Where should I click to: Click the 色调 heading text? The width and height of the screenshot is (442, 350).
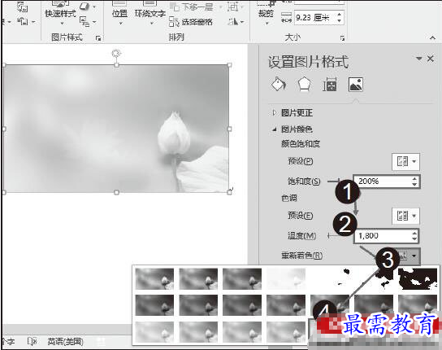coord(289,198)
